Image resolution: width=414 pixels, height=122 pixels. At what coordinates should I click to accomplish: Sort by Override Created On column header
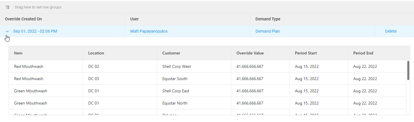[x=23, y=19]
